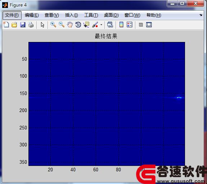The width and height of the screenshot is (207, 184).
Task: Open the 帮助(H) menu
Action: tap(154, 15)
